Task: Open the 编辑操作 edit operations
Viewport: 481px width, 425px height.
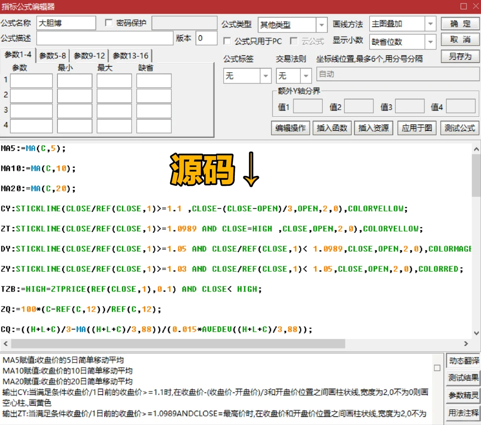Action: point(290,128)
